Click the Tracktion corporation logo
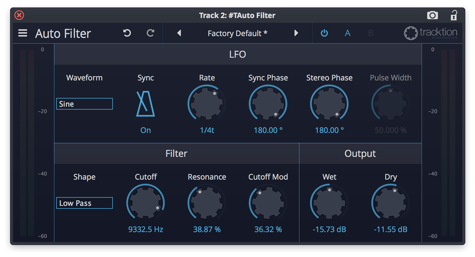The height and width of the screenshot is (257, 475). 431,33
